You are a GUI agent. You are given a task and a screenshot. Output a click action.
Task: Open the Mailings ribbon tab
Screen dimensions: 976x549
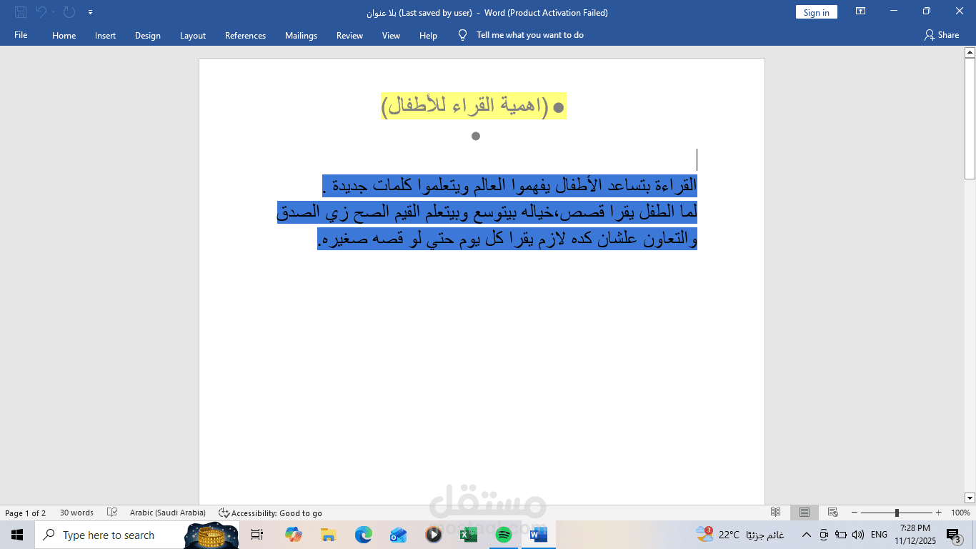coord(301,35)
